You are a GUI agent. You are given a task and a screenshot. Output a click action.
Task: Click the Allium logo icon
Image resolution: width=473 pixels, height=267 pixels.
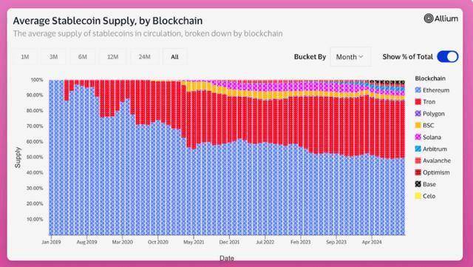[429, 18]
